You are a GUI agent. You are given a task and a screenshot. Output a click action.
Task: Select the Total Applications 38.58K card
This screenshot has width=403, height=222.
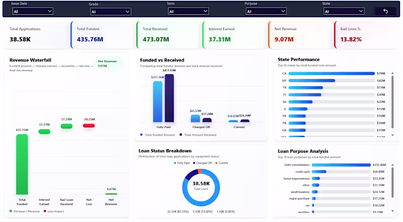(36, 35)
